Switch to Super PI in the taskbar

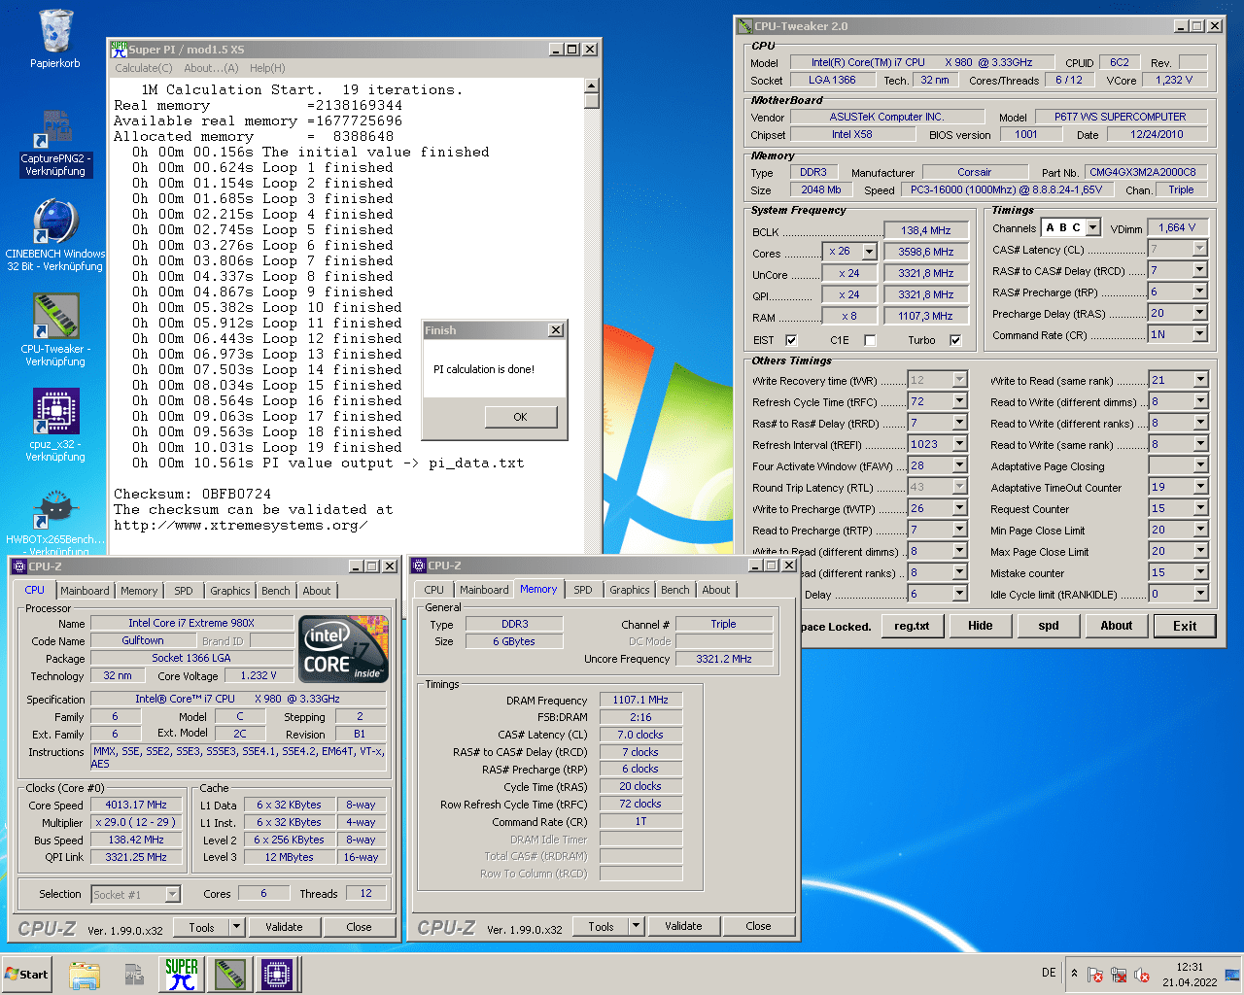182,975
